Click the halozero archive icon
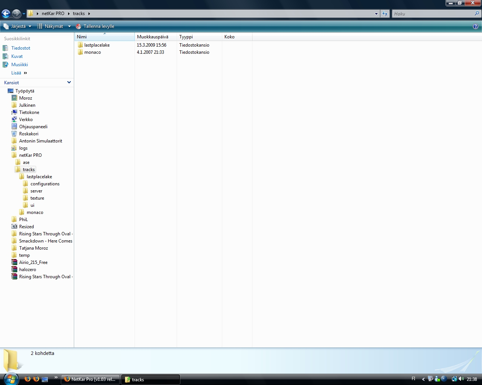 coord(14,270)
